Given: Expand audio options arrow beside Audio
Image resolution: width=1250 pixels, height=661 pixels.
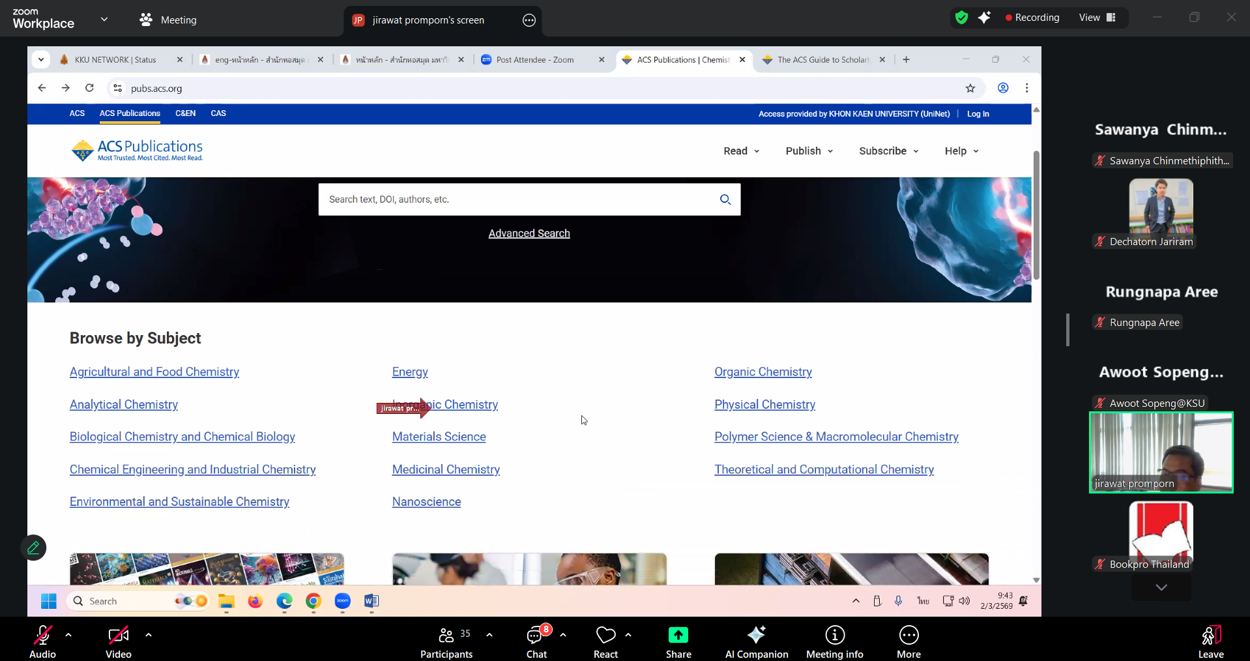Looking at the screenshot, I should tap(68, 634).
